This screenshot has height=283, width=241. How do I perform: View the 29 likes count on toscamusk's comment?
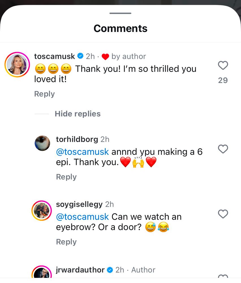[223, 80]
